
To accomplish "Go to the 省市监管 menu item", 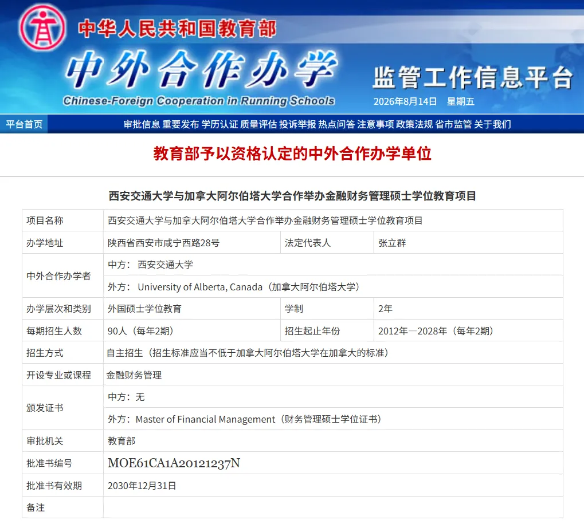I will pos(453,124).
